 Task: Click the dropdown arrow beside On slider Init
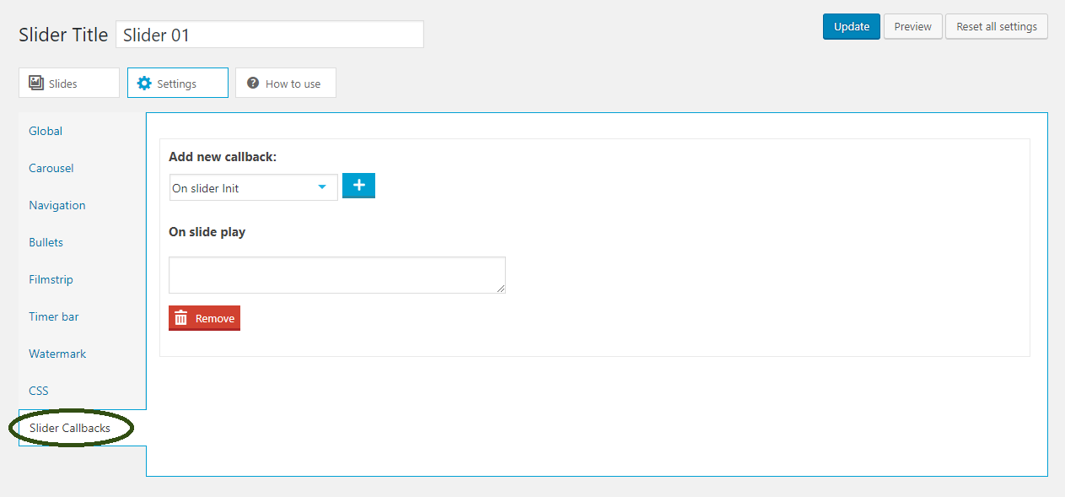322,187
